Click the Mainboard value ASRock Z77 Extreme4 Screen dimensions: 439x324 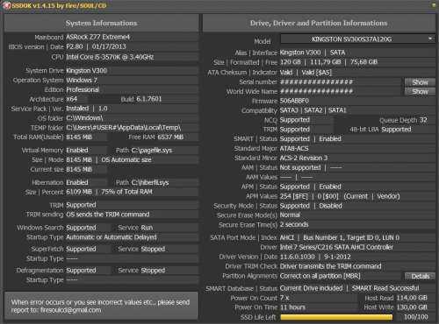tap(97, 37)
